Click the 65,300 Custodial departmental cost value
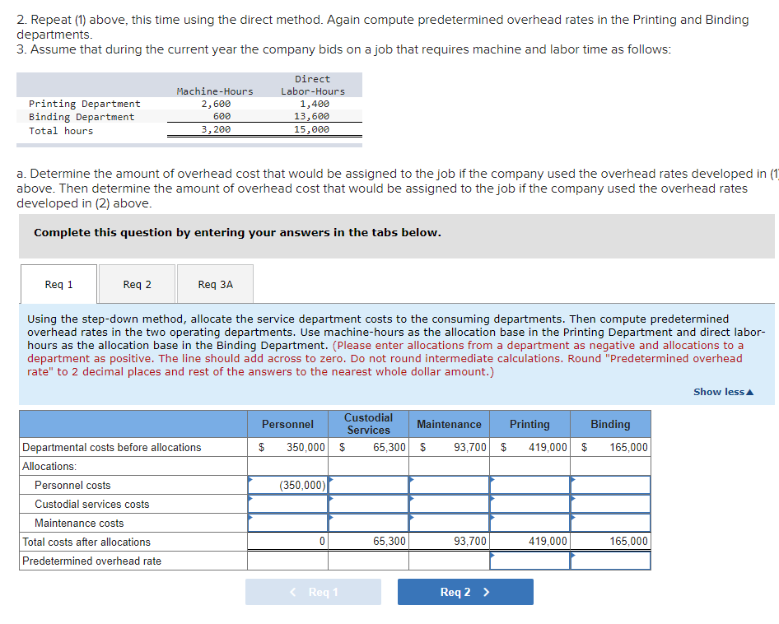The image size is (779, 624). 389,447
